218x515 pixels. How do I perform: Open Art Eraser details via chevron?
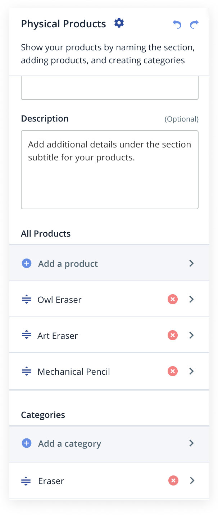click(x=191, y=335)
